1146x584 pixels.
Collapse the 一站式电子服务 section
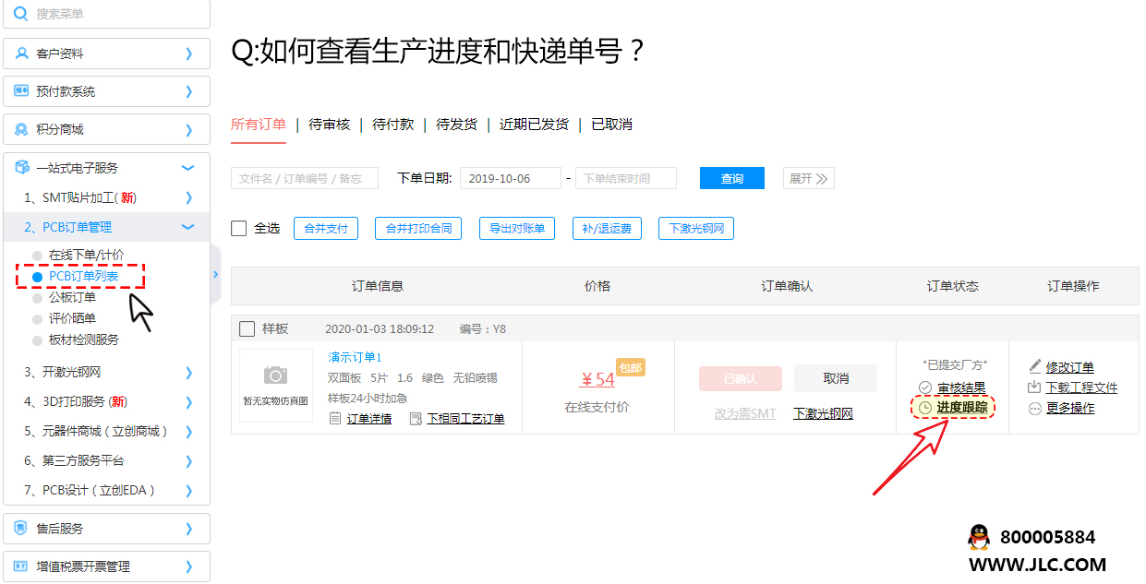pos(188,168)
